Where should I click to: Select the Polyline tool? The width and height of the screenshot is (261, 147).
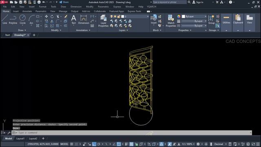click(x=13, y=20)
